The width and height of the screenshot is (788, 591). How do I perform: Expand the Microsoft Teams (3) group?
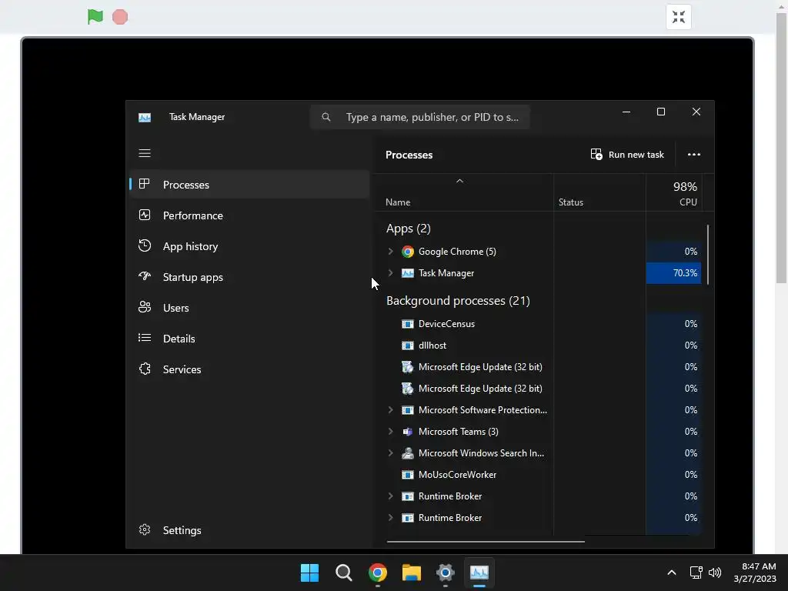pos(390,431)
